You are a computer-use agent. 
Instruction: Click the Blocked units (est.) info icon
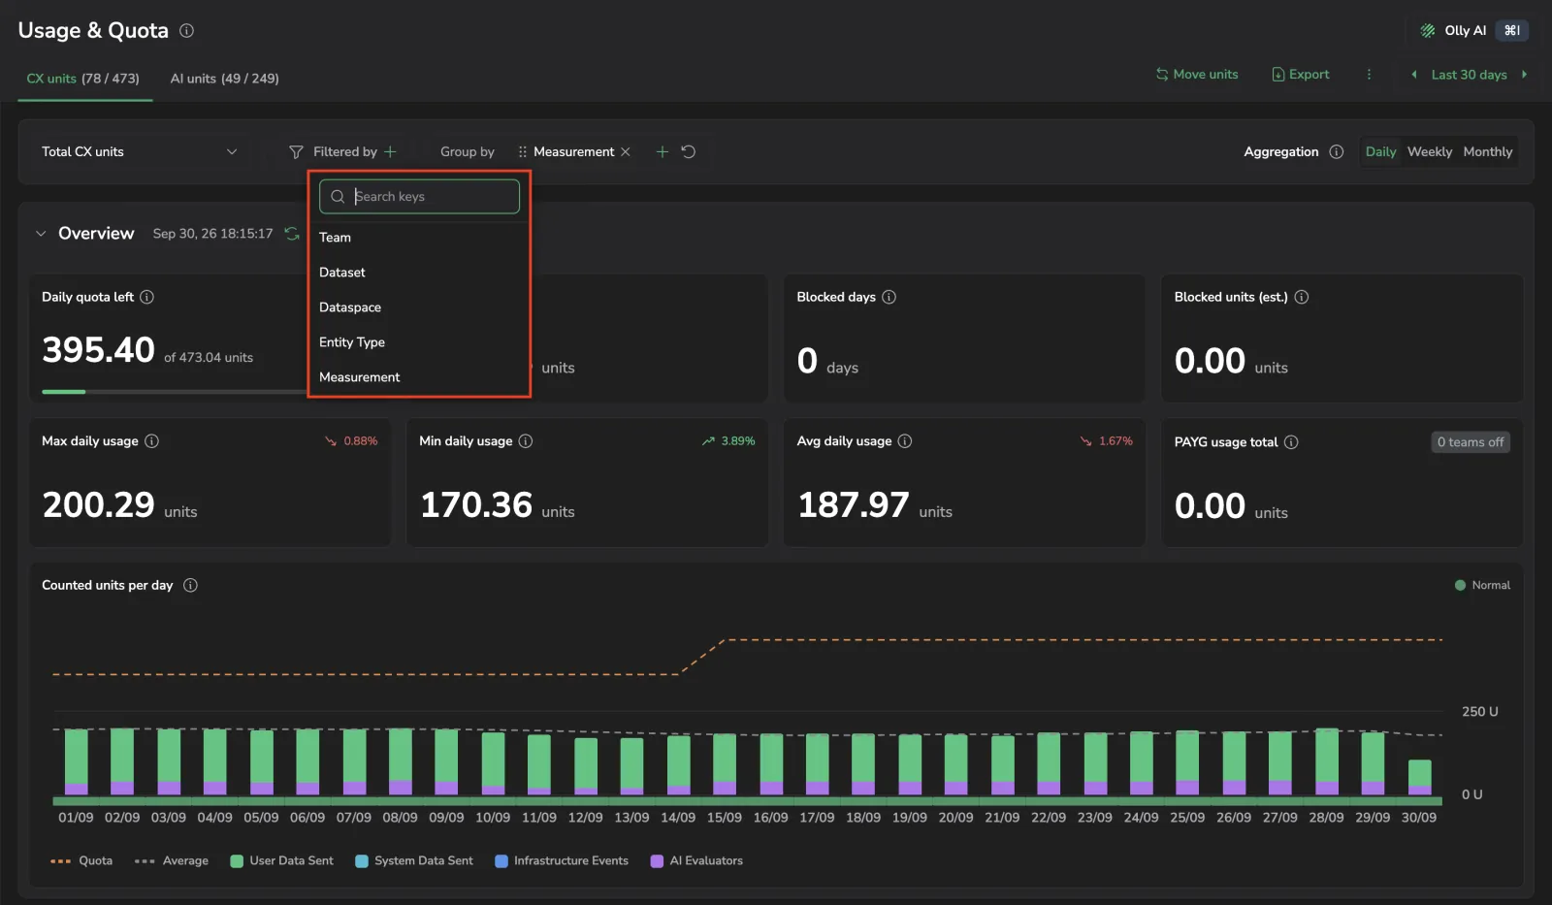pos(1302,298)
